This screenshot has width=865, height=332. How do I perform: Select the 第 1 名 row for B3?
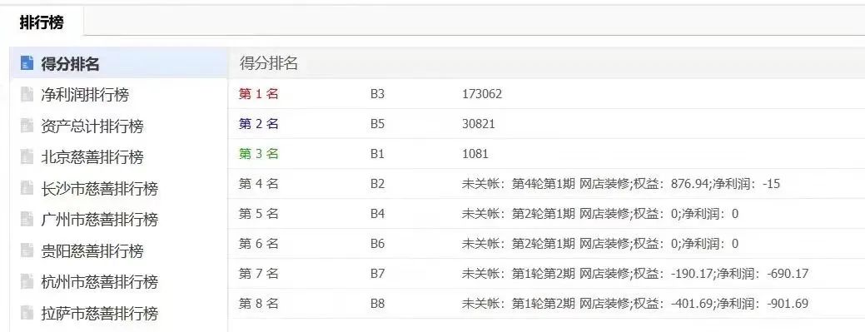coord(546,94)
